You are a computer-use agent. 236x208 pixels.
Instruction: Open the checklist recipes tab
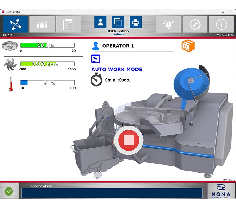(68, 24)
